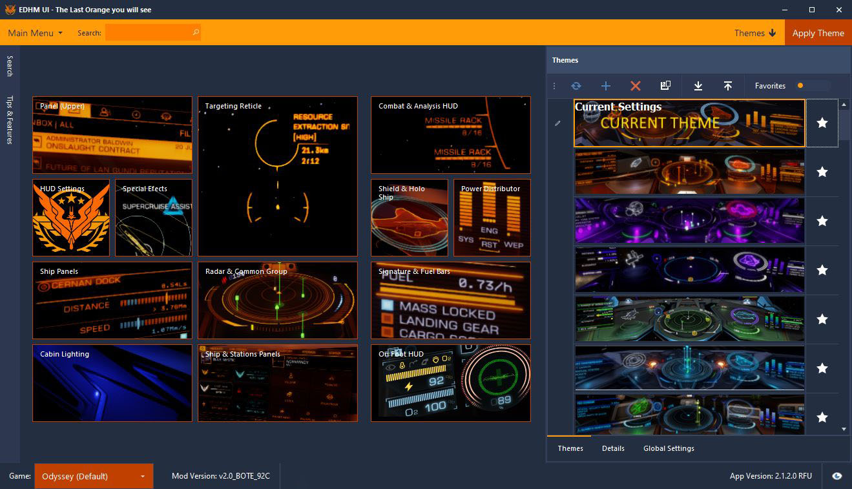This screenshot has width=852, height=489.
Task: Open the Shield & Holo Ship tile
Action: tap(410, 218)
